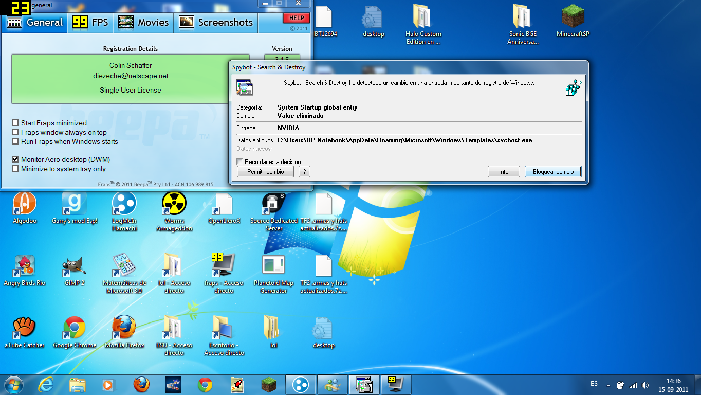Click the ? button in Spybot dialog
This screenshot has height=395, width=701.
[304, 172]
